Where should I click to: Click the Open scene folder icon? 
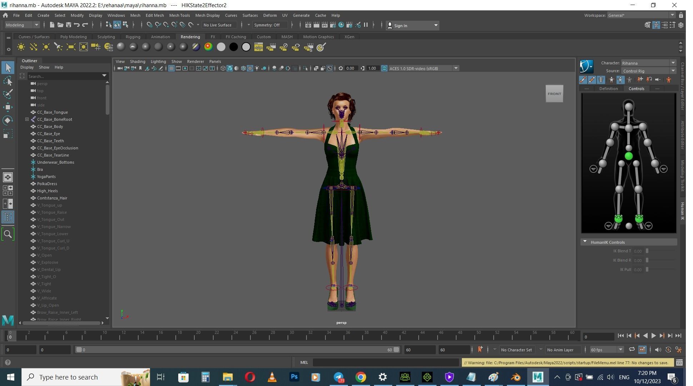[x=60, y=25]
